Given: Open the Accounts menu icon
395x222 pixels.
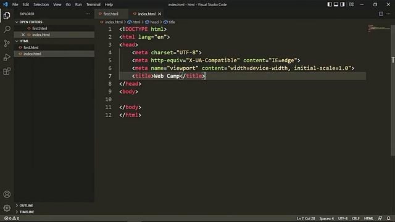Looking at the screenshot, I should tap(7, 194).
